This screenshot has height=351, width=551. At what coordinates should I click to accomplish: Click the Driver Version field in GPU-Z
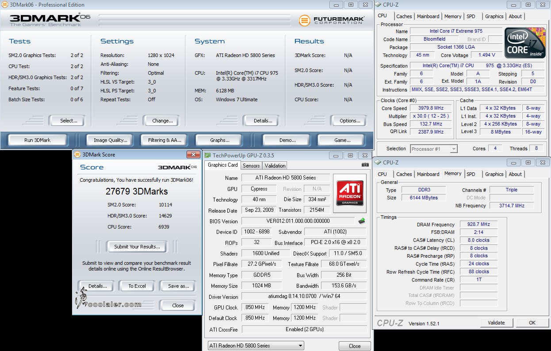coord(304,297)
